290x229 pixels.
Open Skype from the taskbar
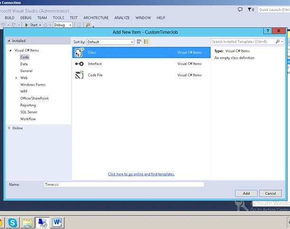point(12,222)
